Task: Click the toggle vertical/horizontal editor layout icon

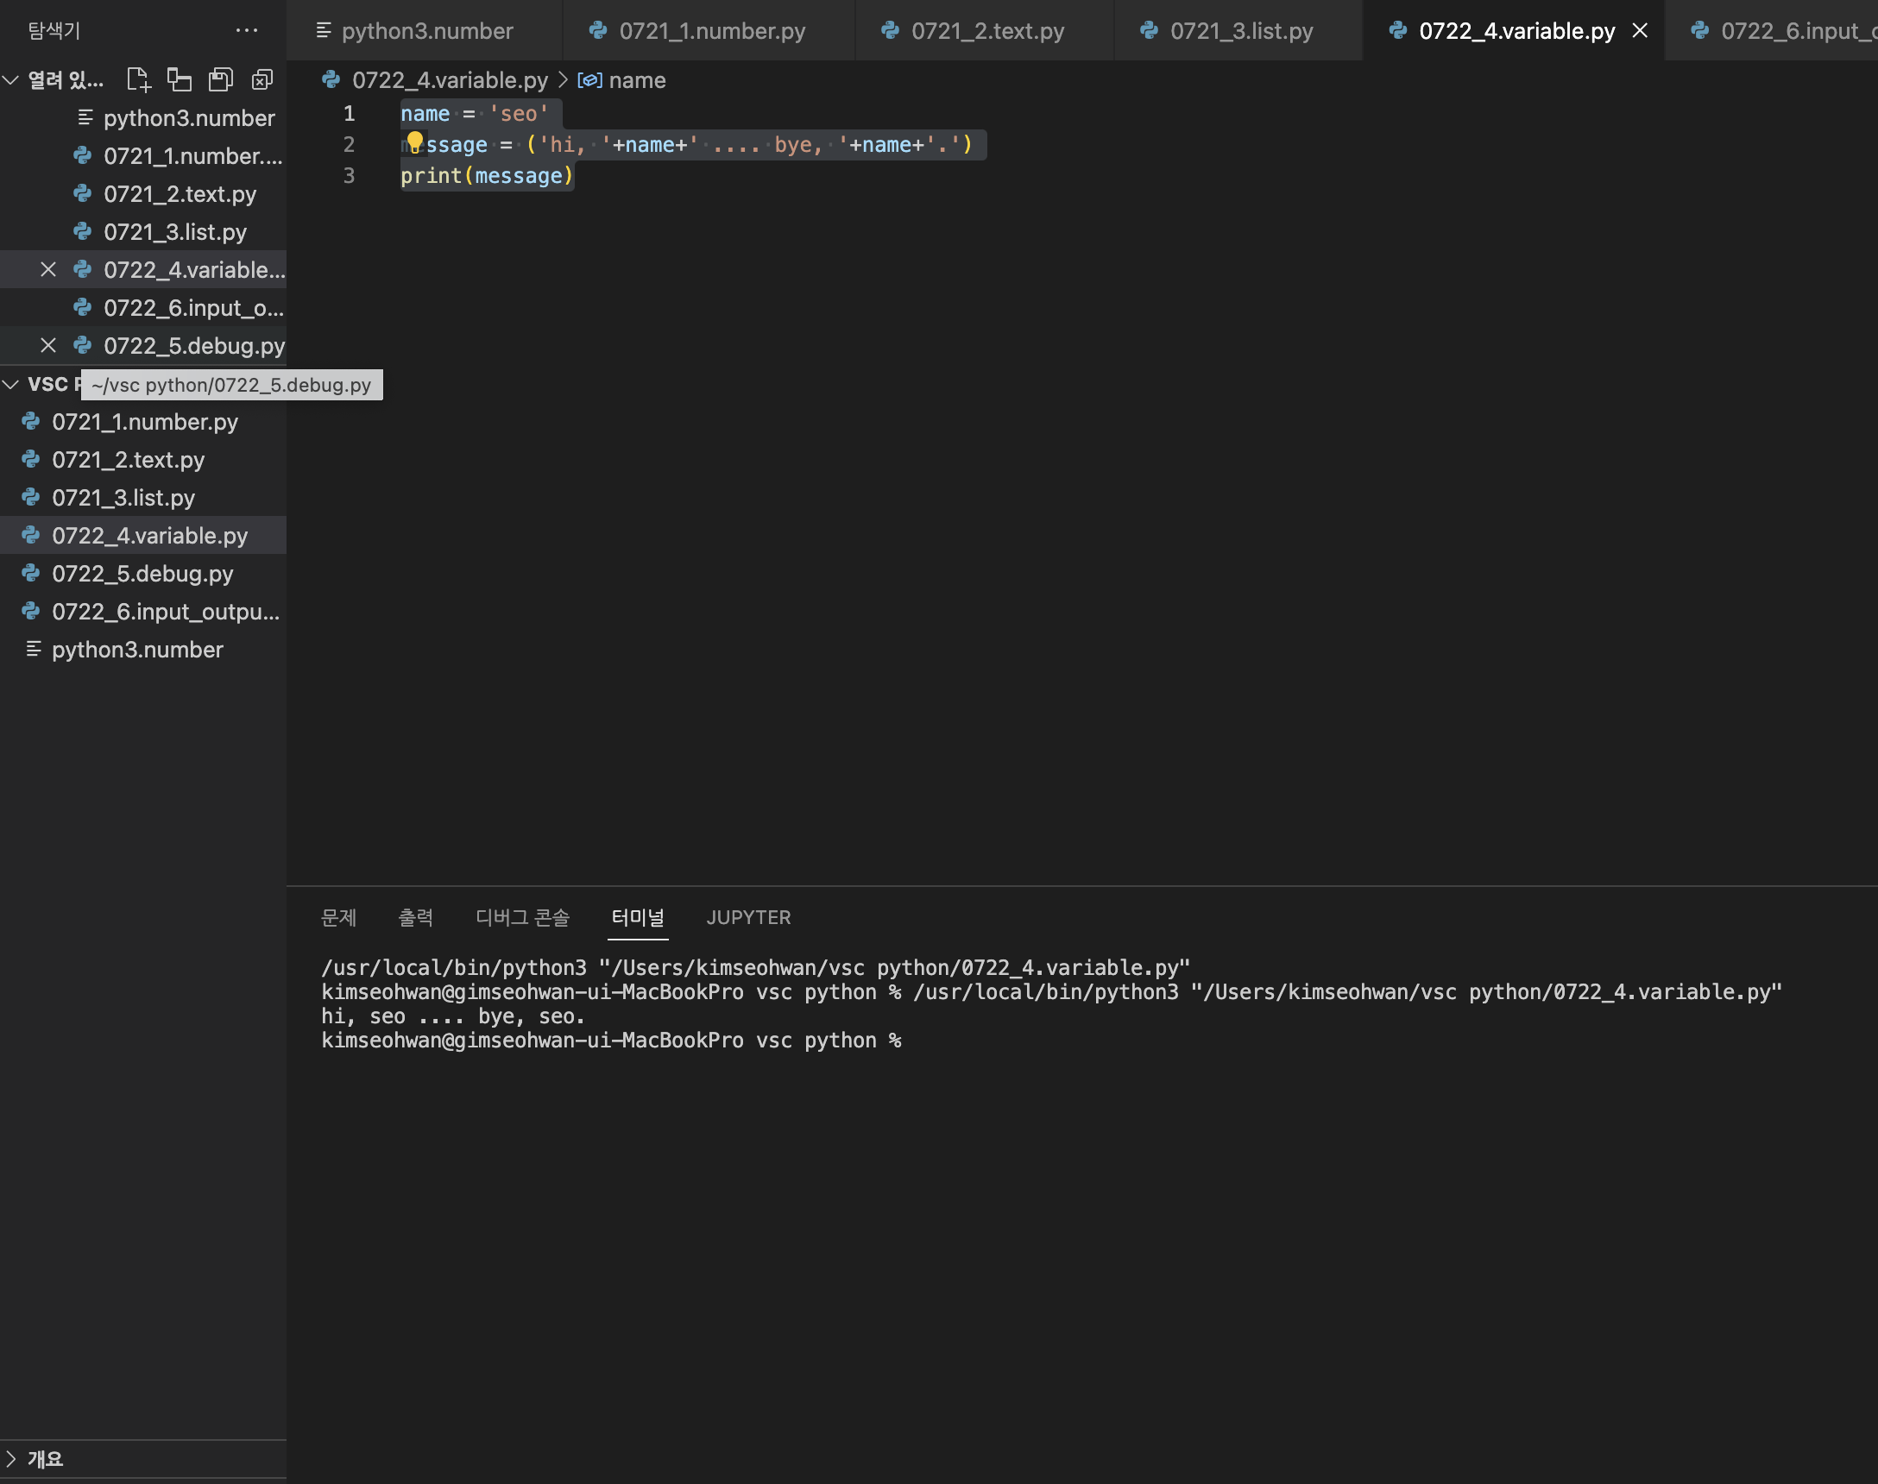Action: [179, 80]
